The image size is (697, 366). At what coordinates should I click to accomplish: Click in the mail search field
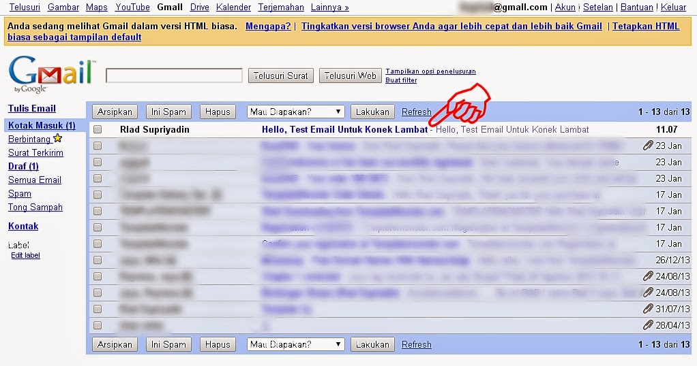pyautogui.click(x=175, y=76)
